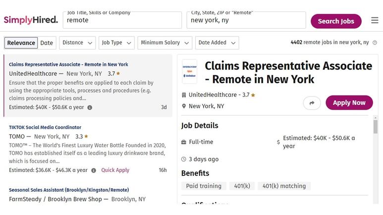Sort results by Date

[x=47, y=43]
